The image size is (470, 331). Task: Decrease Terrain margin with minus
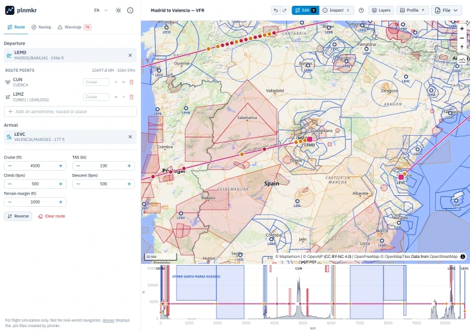(x=10, y=202)
